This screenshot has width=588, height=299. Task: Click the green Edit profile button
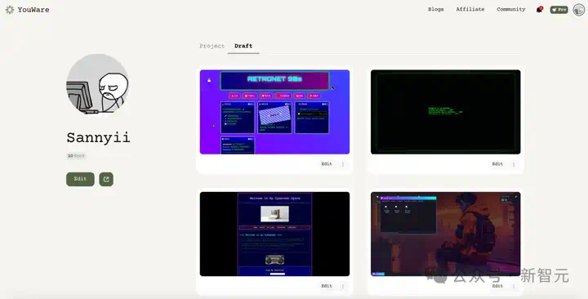pos(80,179)
